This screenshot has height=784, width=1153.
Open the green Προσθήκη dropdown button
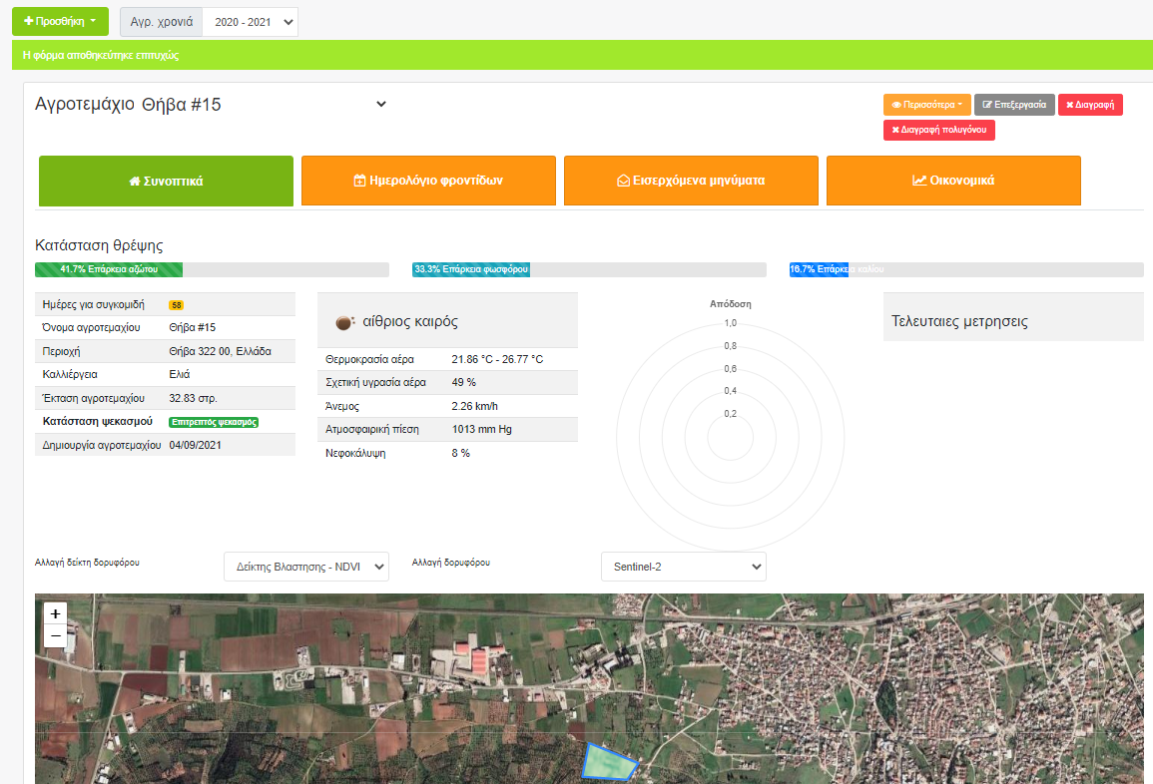pyautogui.click(x=60, y=21)
